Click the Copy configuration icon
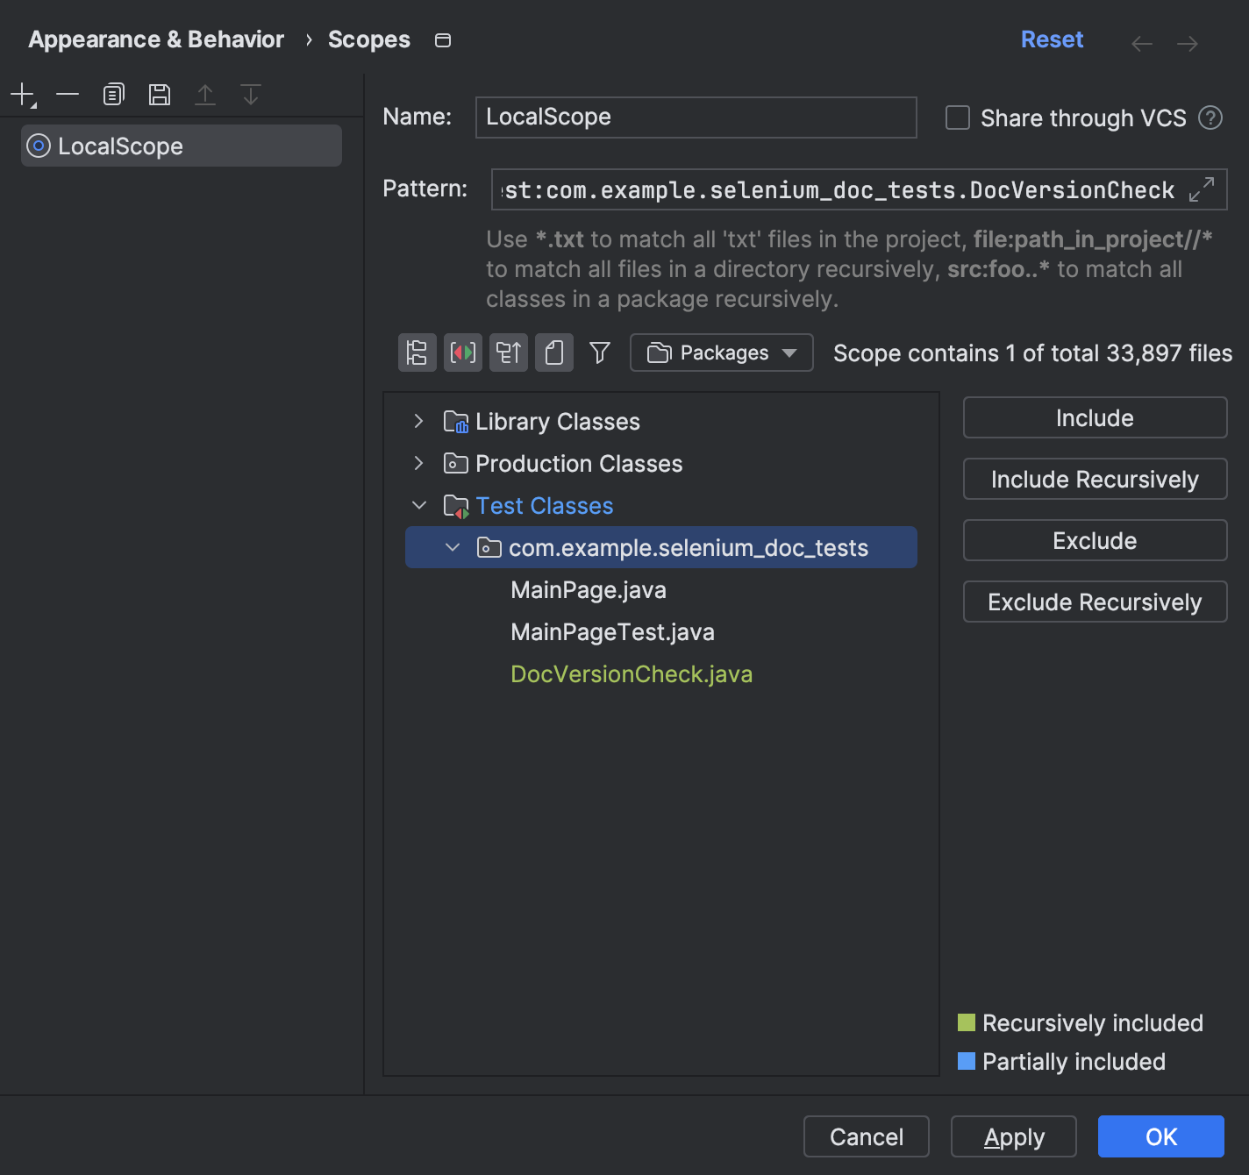Viewport: 1249px width, 1175px height. pos(113,95)
